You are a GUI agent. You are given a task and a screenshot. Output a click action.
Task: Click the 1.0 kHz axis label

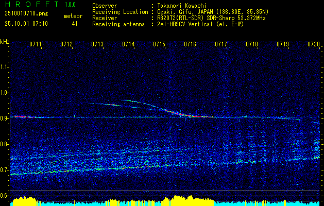click(5, 93)
